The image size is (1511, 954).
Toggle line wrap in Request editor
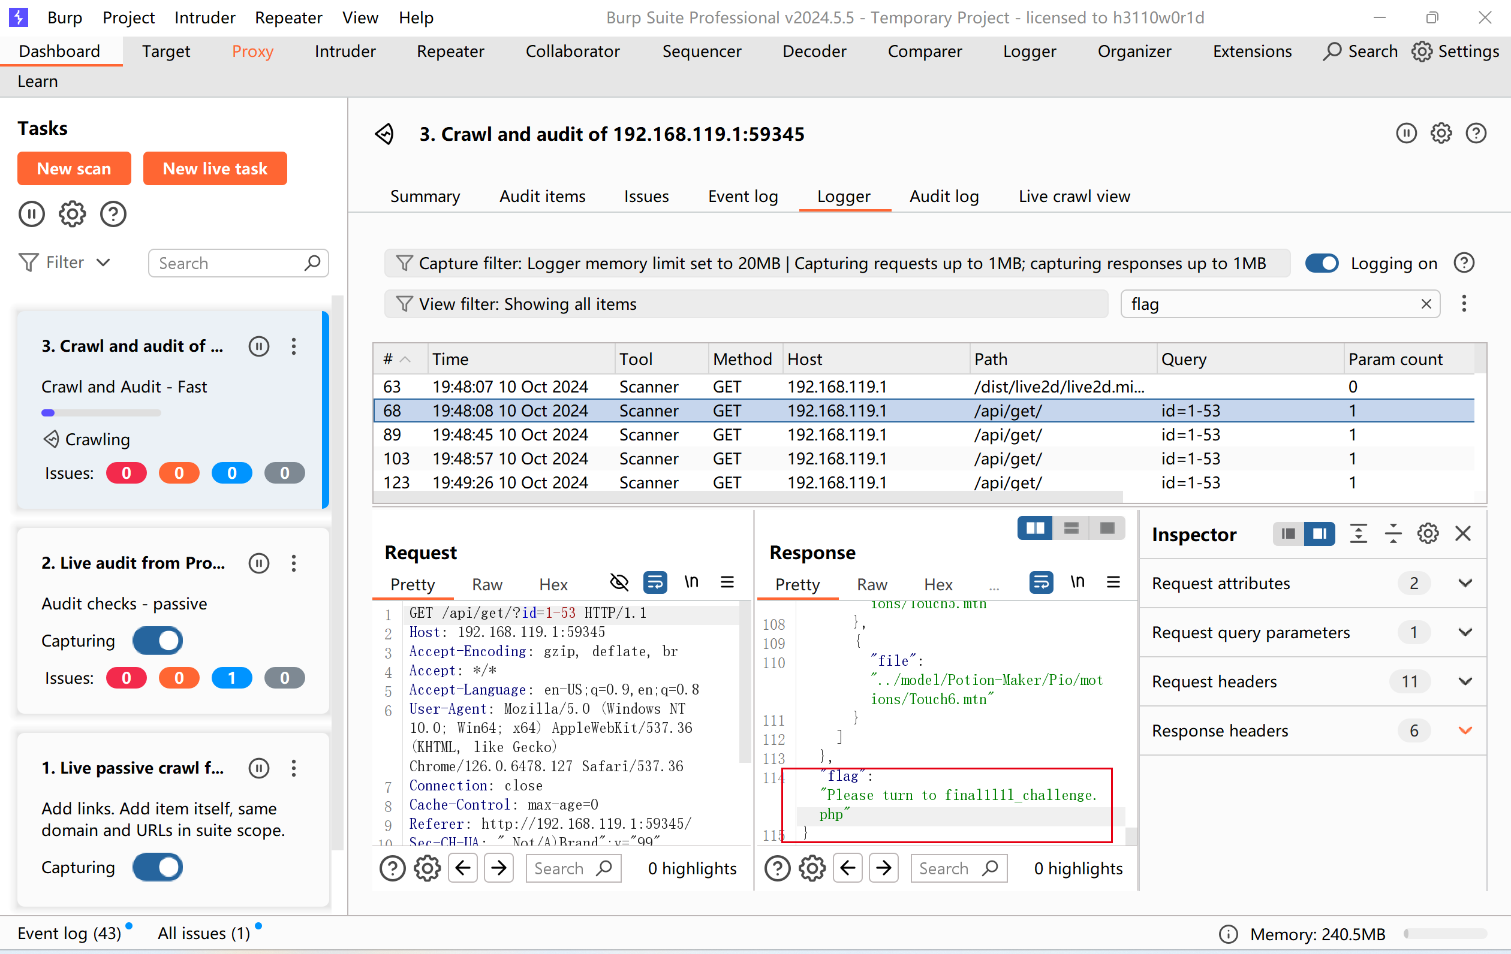[x=655, y=582]
